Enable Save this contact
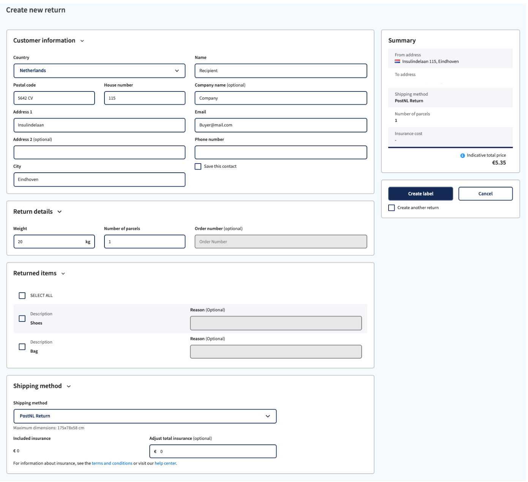 198,166
